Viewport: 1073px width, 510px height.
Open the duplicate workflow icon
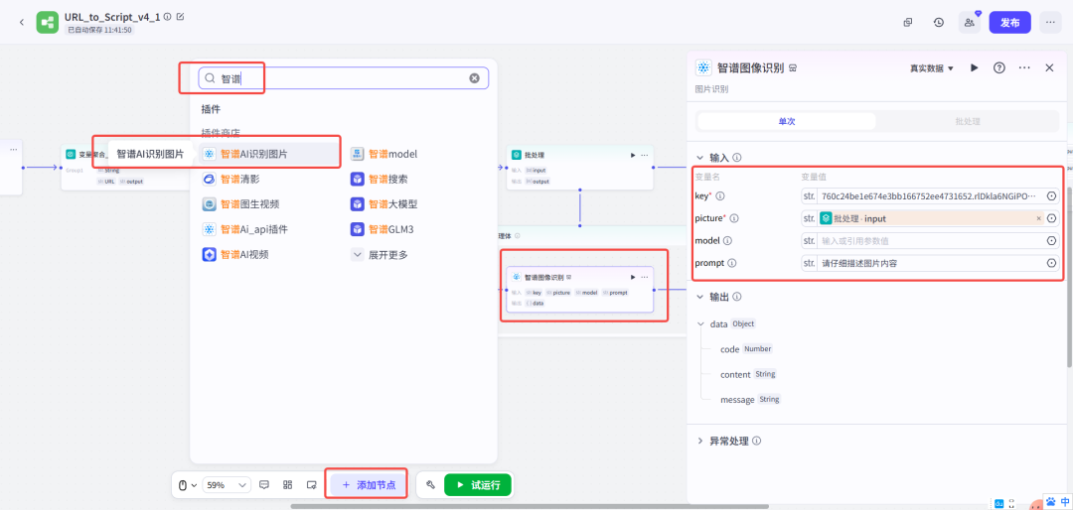point(908,22)
